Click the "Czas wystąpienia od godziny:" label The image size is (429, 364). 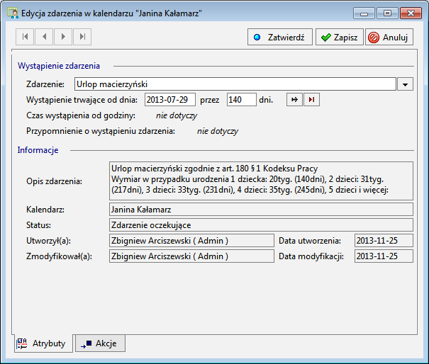(81, 115)
